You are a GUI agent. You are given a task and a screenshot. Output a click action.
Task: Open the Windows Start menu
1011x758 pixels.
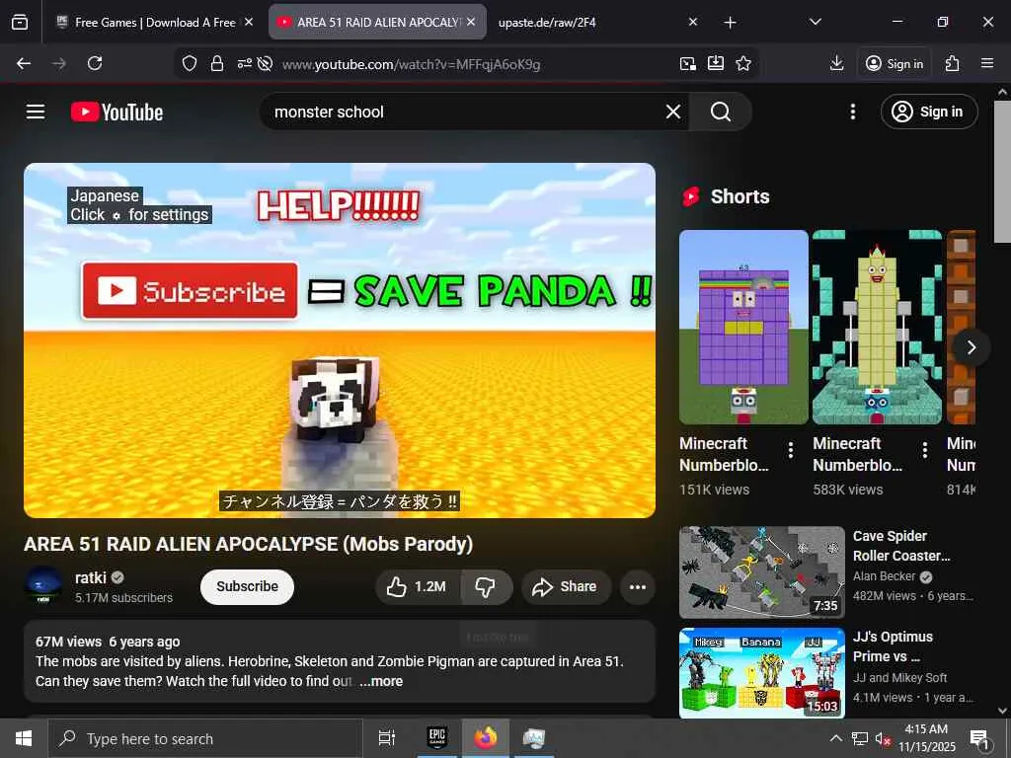click(x=24, y=738)
